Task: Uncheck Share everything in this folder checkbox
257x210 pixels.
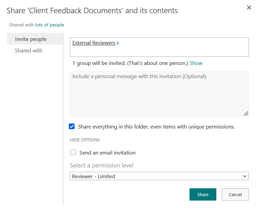Action: point(72,126)
